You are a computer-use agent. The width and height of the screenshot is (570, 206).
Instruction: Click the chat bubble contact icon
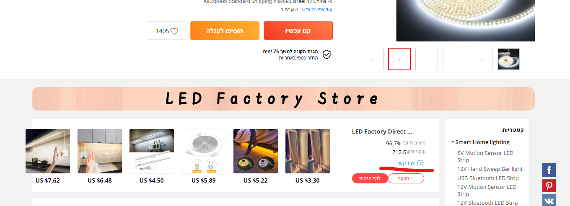pos(421,162)
